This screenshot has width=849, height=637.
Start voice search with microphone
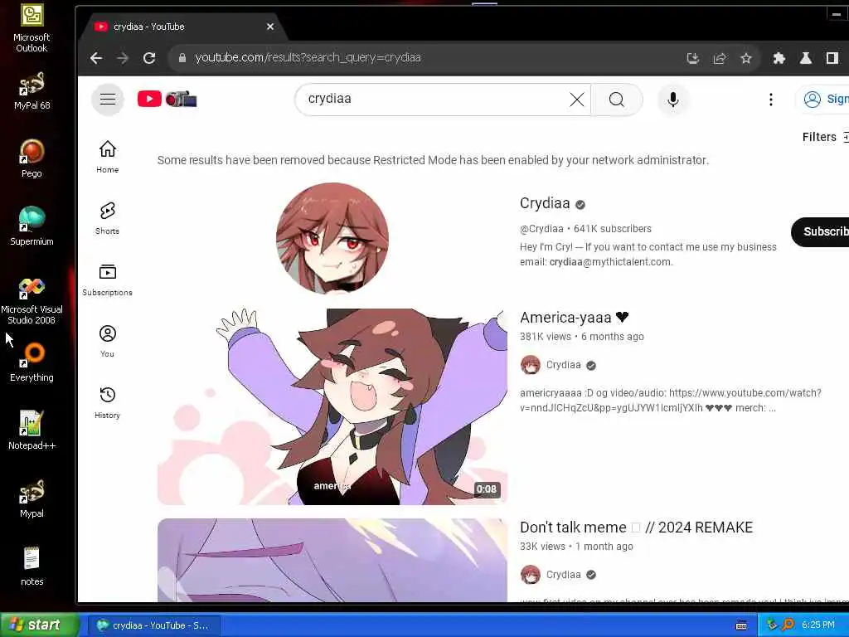tap(673, 100)
